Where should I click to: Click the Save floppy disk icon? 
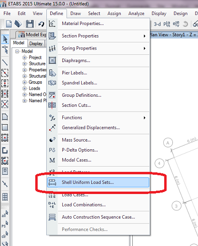click(x=30, y=24)
